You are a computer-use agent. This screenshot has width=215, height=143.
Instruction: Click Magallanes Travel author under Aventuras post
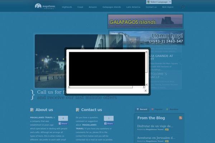(154, 141)
